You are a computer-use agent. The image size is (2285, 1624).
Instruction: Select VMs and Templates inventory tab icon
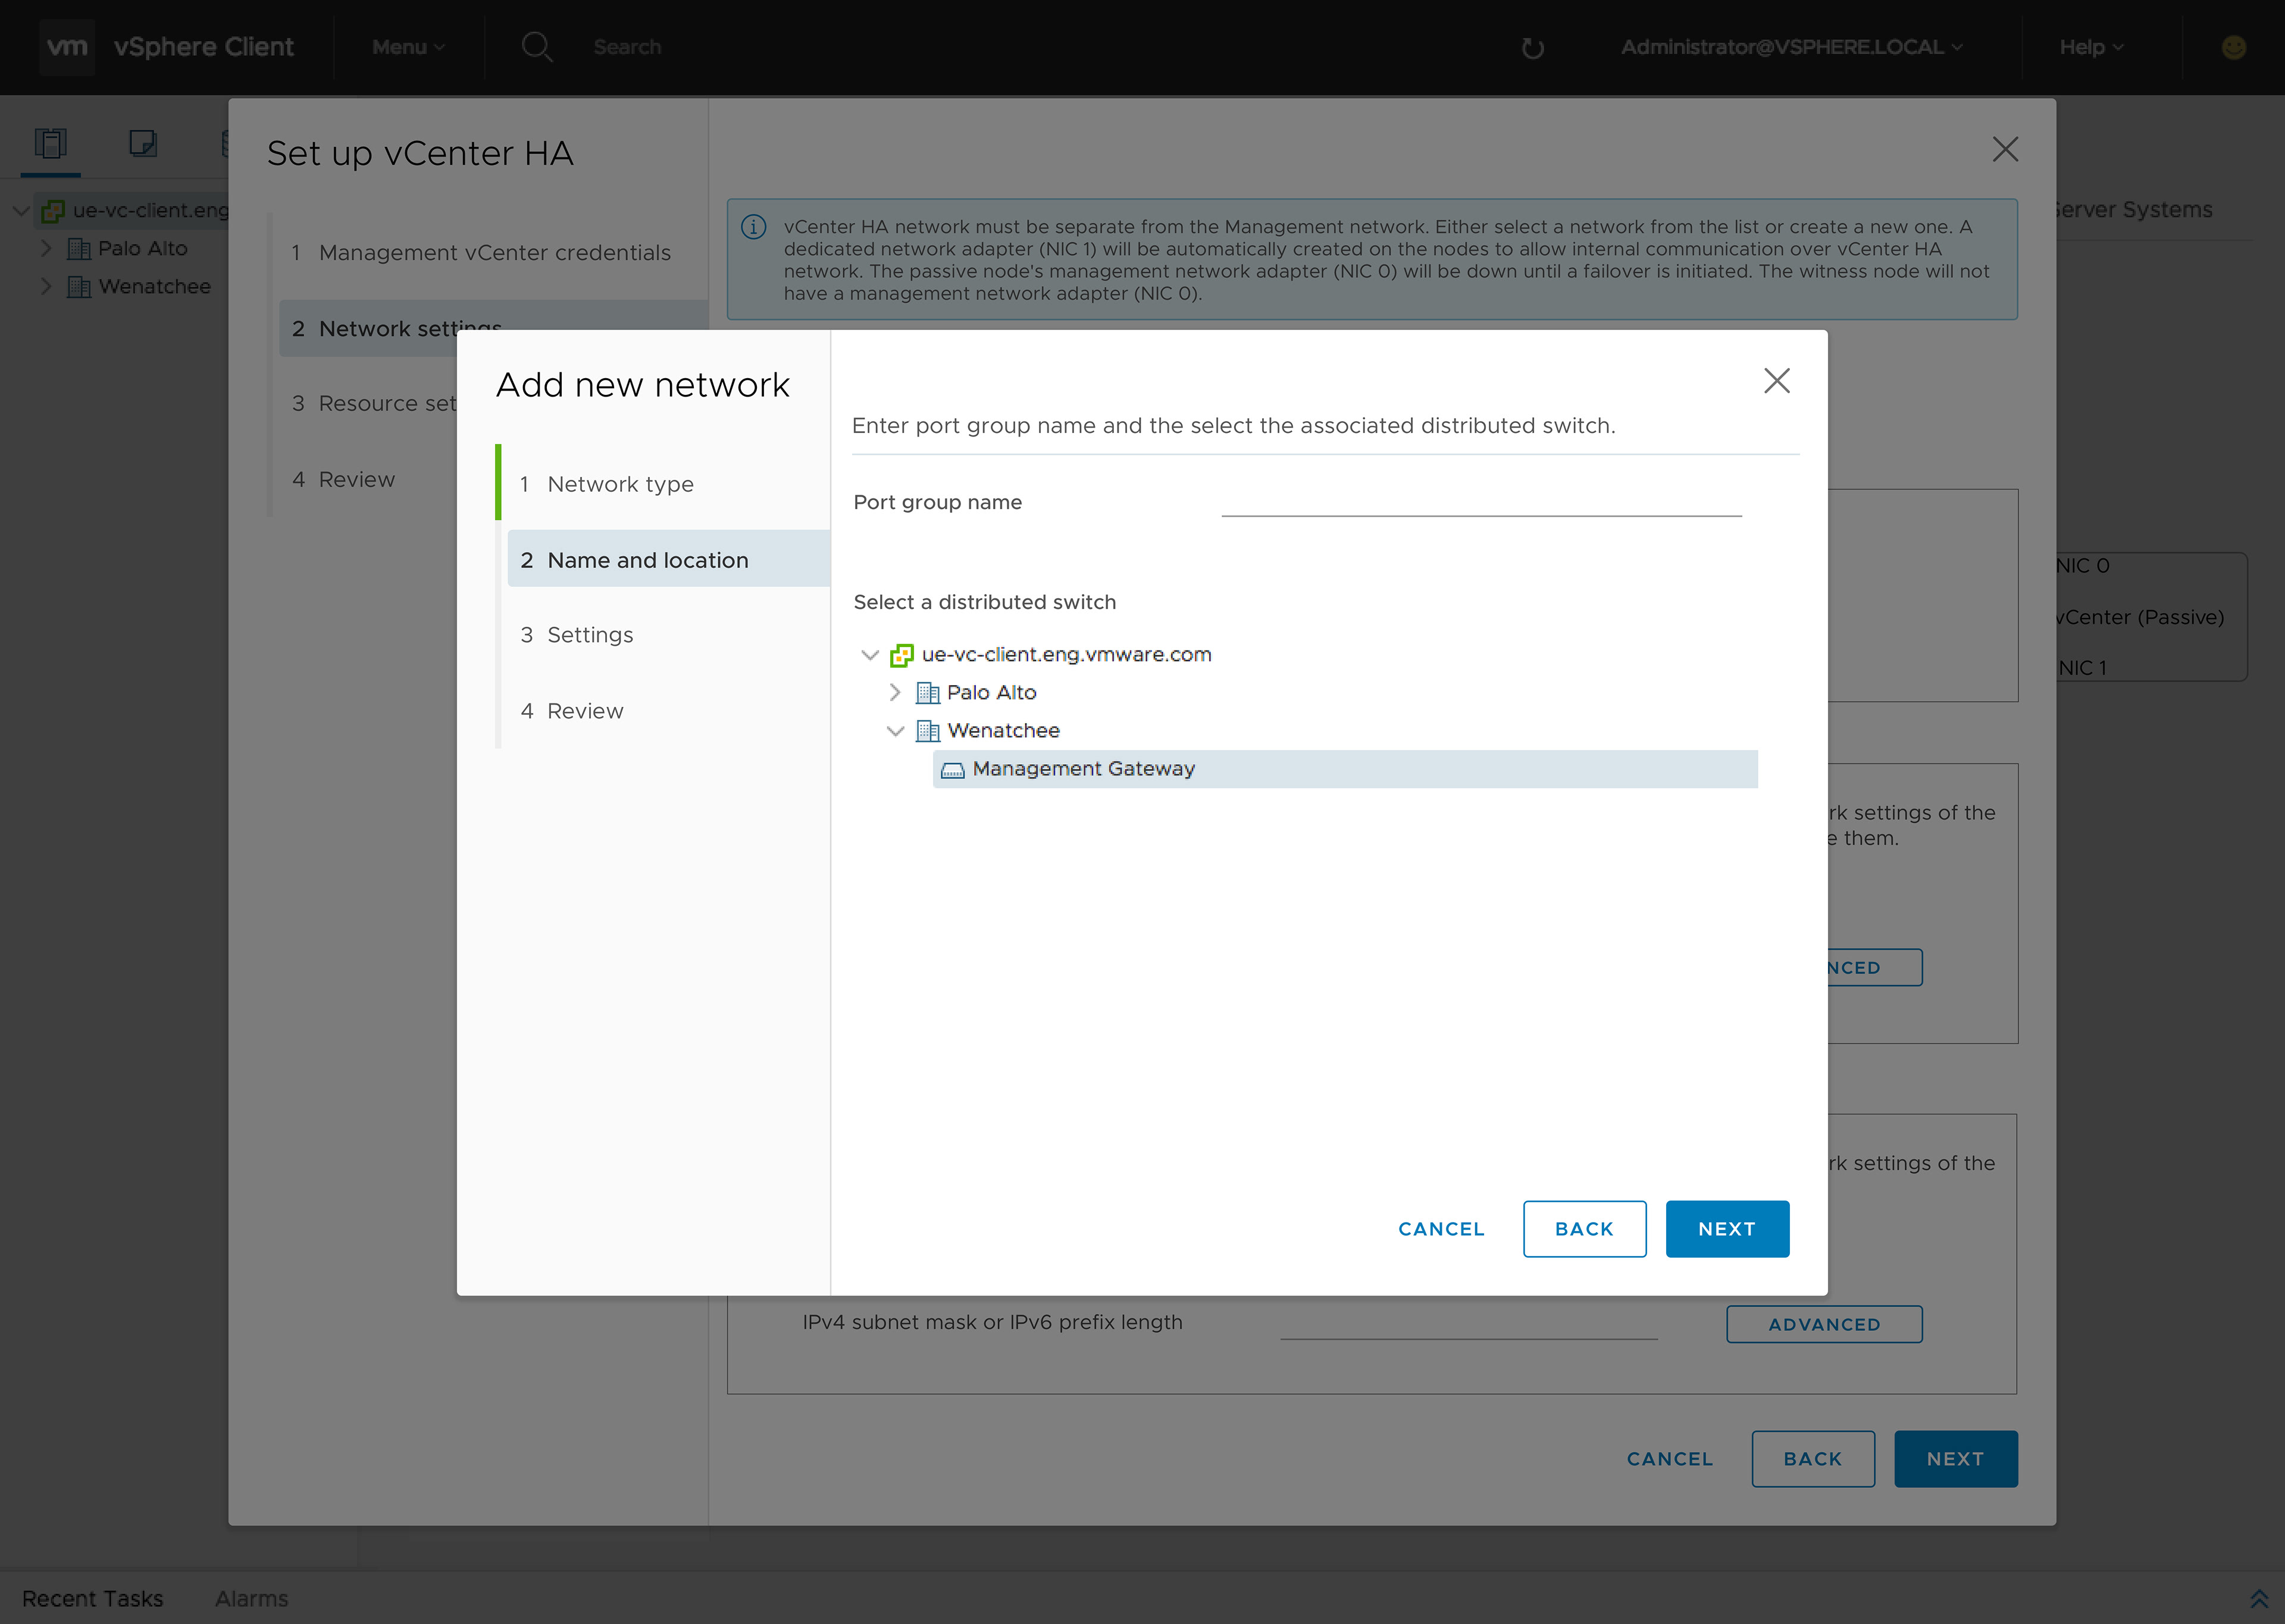(x=143, y=143)
